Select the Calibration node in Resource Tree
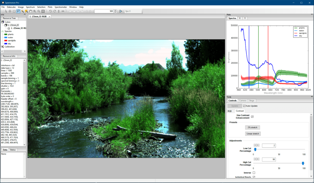314x183 pixels. [10, 47]
